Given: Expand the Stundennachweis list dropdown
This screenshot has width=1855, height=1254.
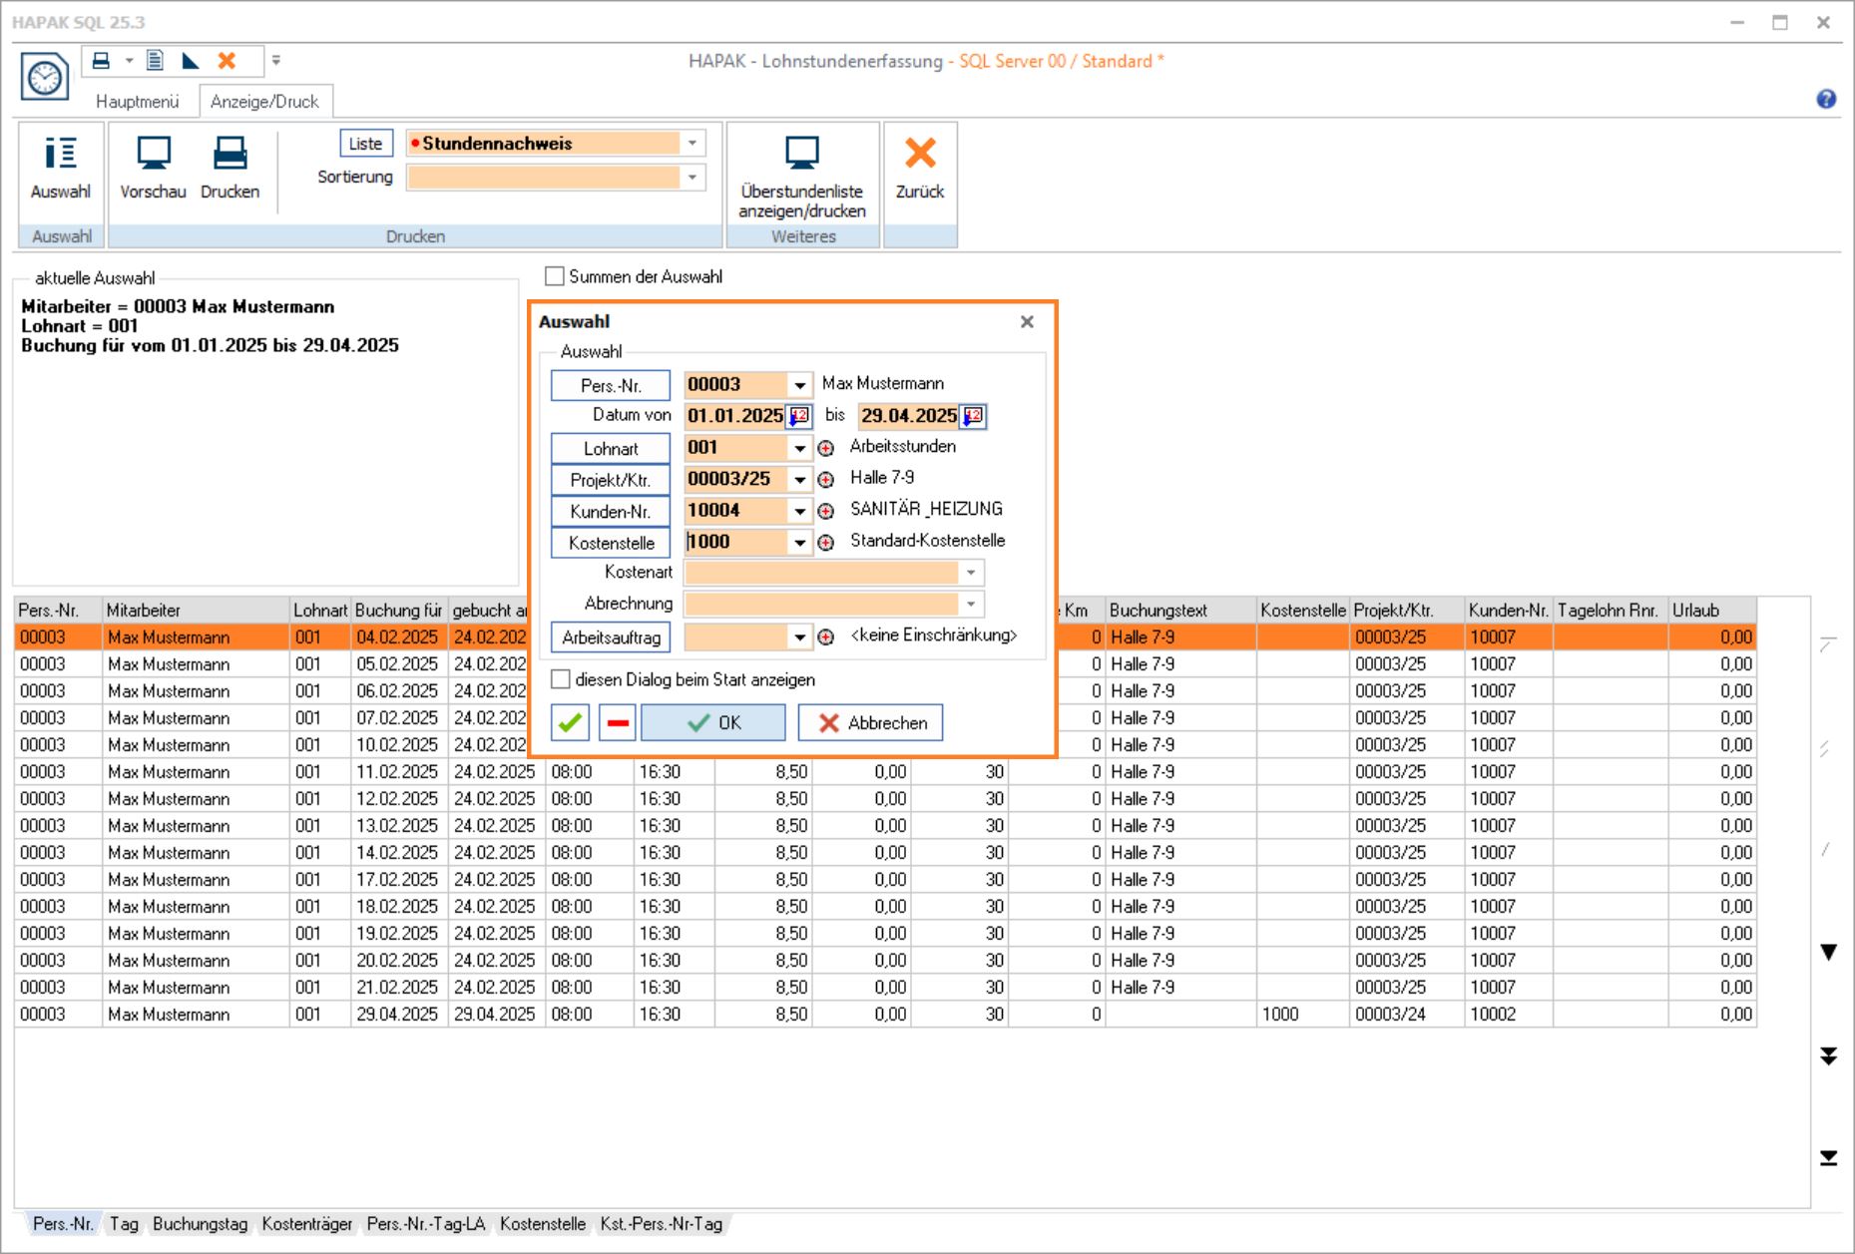Looking at the screenshot, I should (693, 144).
